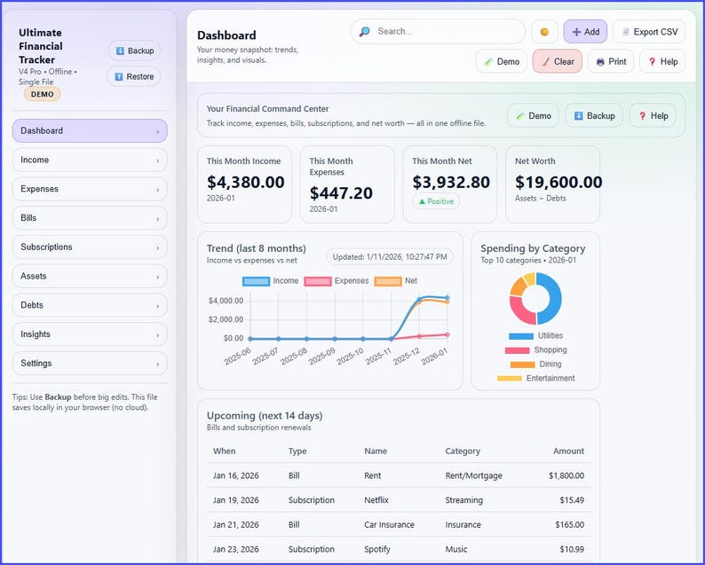Click the chevron on the Income item
The width and height of the screenshot is (705, 565).
coord(157,161)
